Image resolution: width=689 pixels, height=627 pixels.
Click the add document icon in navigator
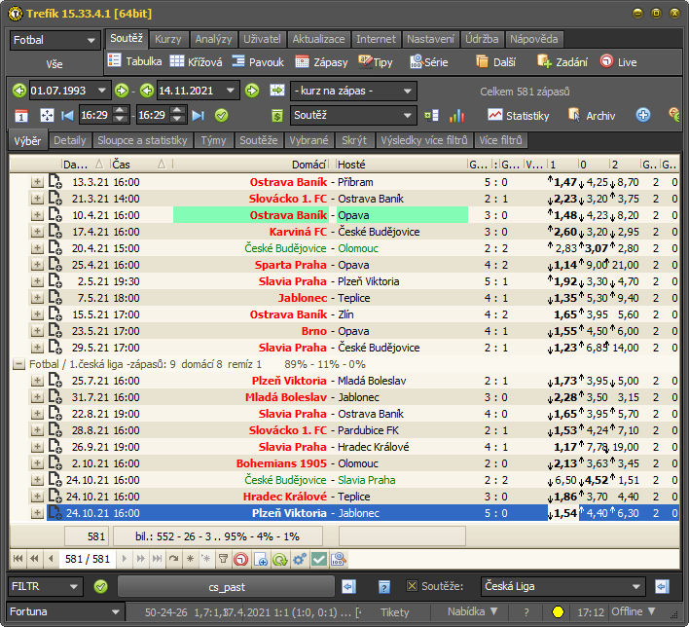260,559
